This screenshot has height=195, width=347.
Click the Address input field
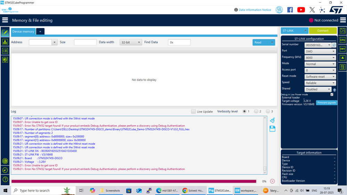[40, 42]
